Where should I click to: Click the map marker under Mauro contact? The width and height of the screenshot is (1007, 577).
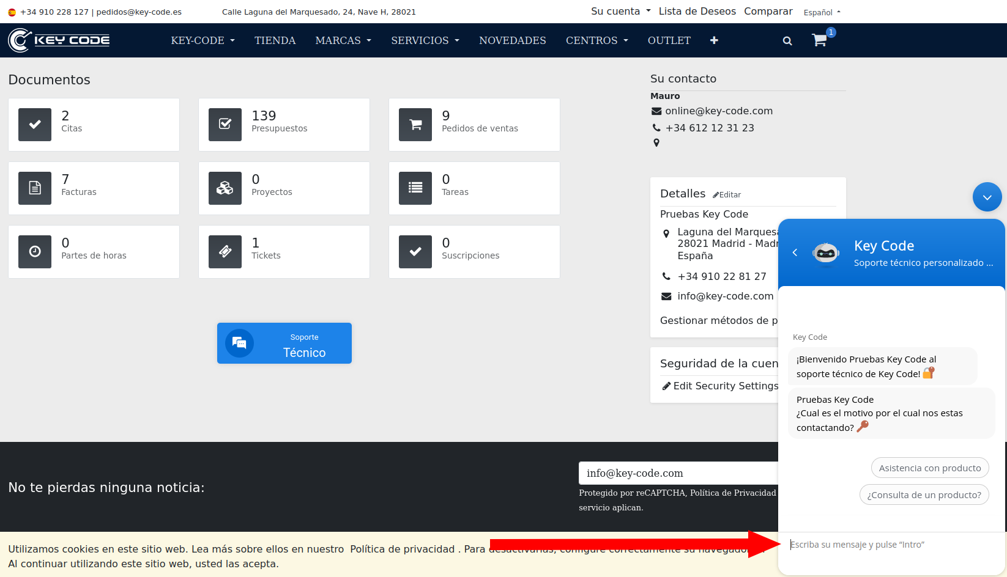point(656,143)
